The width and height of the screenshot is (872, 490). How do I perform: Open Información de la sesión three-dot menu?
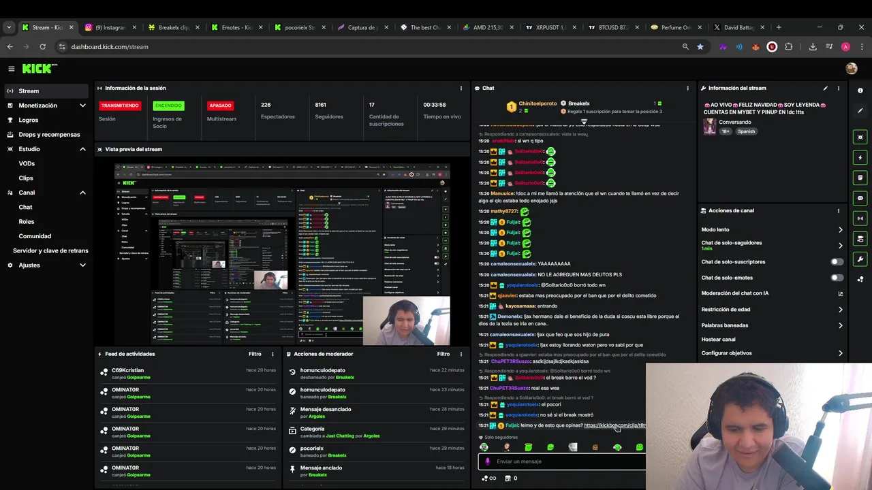coord(461,88)
